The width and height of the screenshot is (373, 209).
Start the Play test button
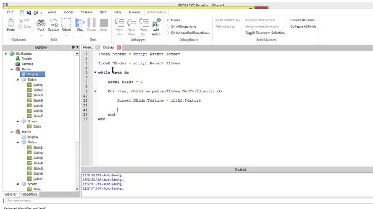tap(80, 23)
